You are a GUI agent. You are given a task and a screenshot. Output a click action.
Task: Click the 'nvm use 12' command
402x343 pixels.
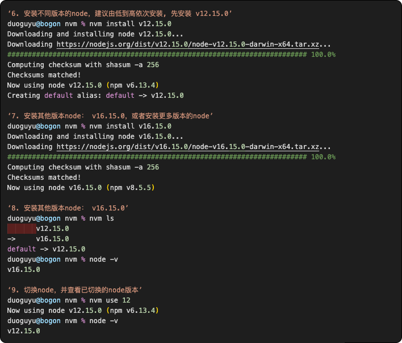pyautogui.click(x=110, y=300)
